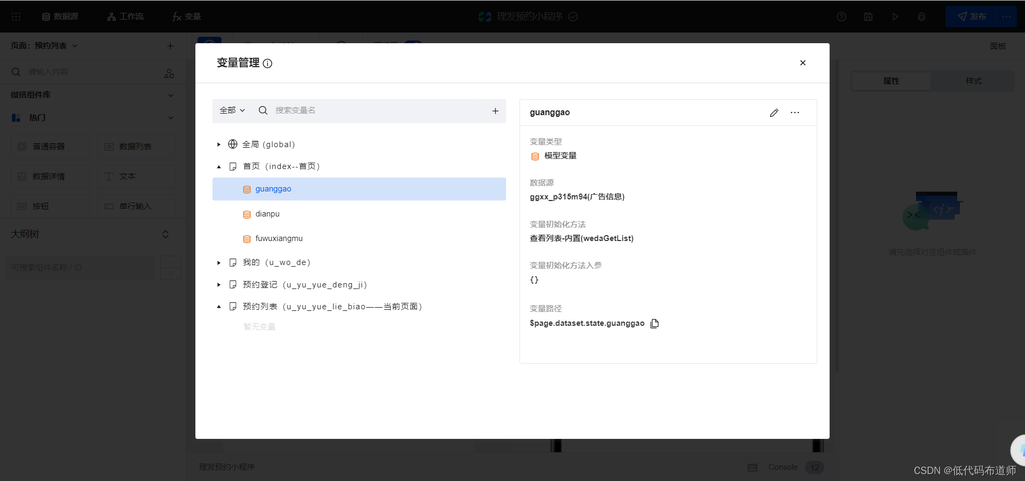Viewport: 1025px width, 481px height.
Task: Open the 数据源 menu in top bar
Action: coord(60,17)
